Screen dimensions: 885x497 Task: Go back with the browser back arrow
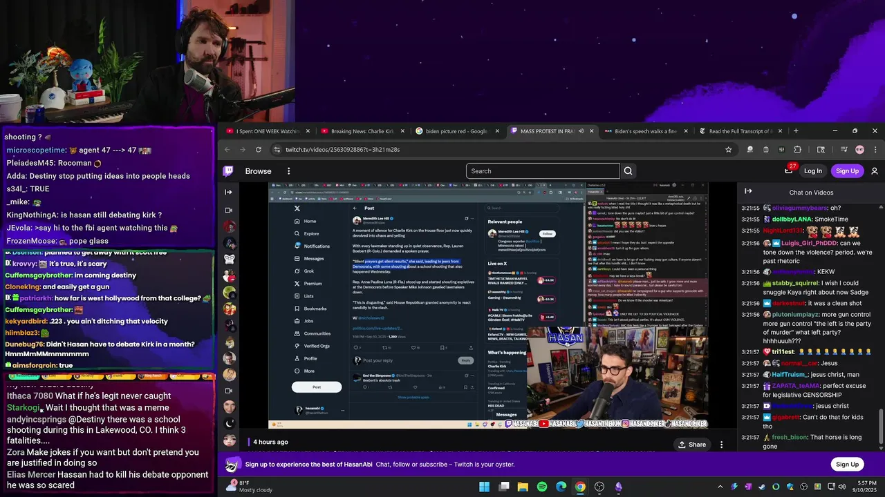227,149
